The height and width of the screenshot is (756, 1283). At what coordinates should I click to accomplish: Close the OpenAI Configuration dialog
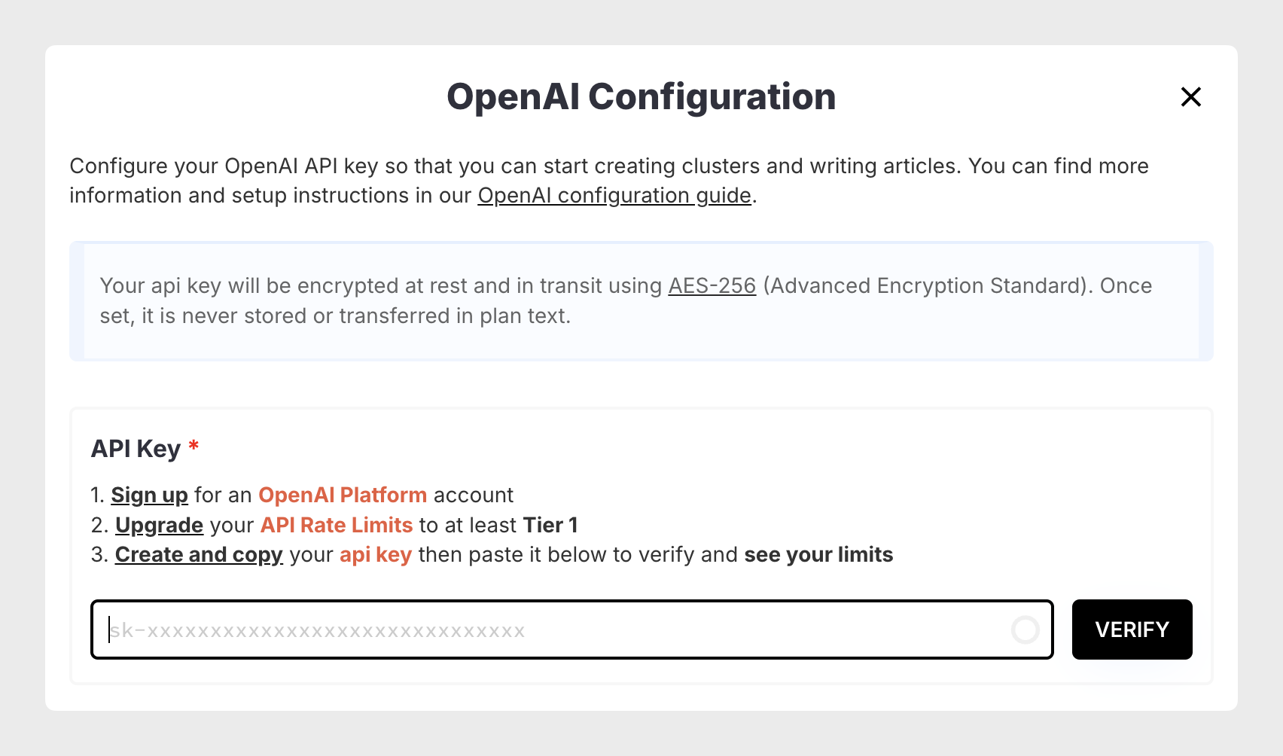(x=1190, y=96)
